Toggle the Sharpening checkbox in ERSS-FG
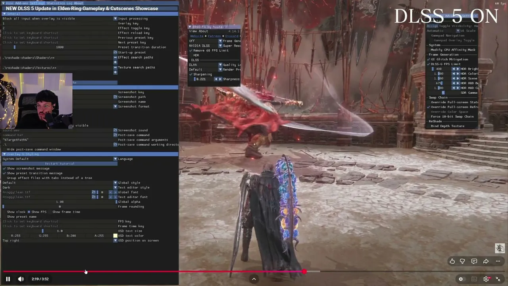Image resolution: width=508 pixels, height=286 pixels. point(191,74)
